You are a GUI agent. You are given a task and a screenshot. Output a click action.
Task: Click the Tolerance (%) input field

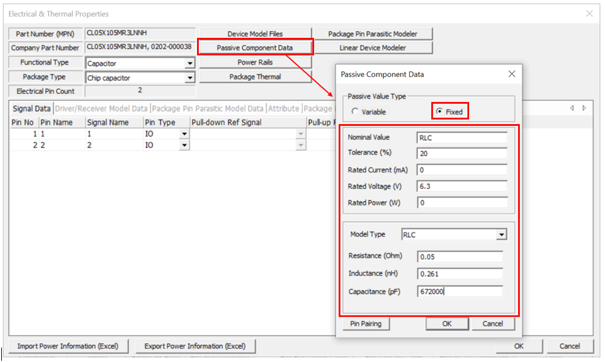point(461,154)
